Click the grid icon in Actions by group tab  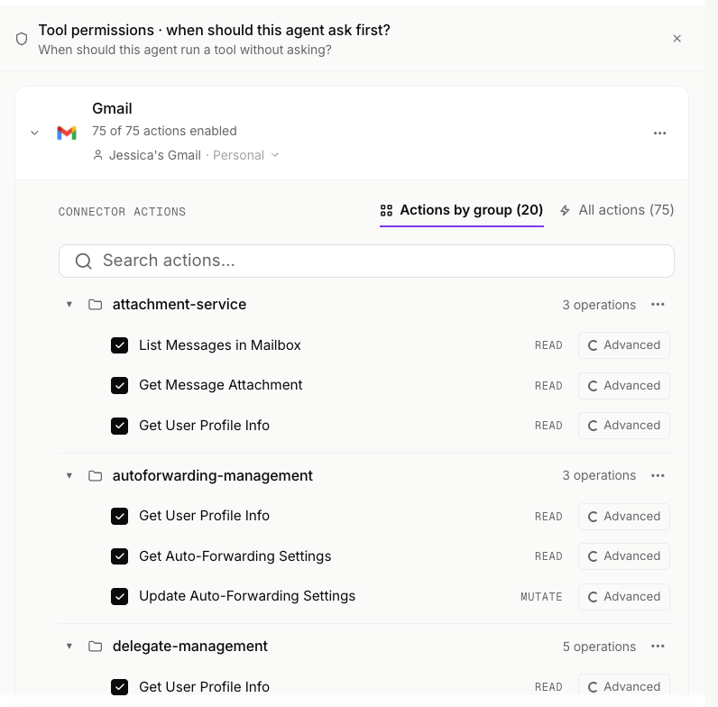click(x=386, y=211)
